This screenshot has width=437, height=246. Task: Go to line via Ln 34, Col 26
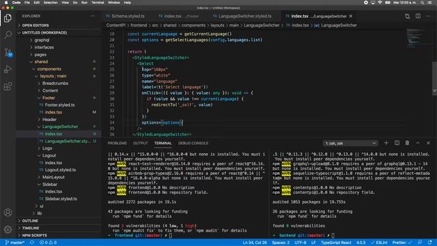[x=255, y=243]
